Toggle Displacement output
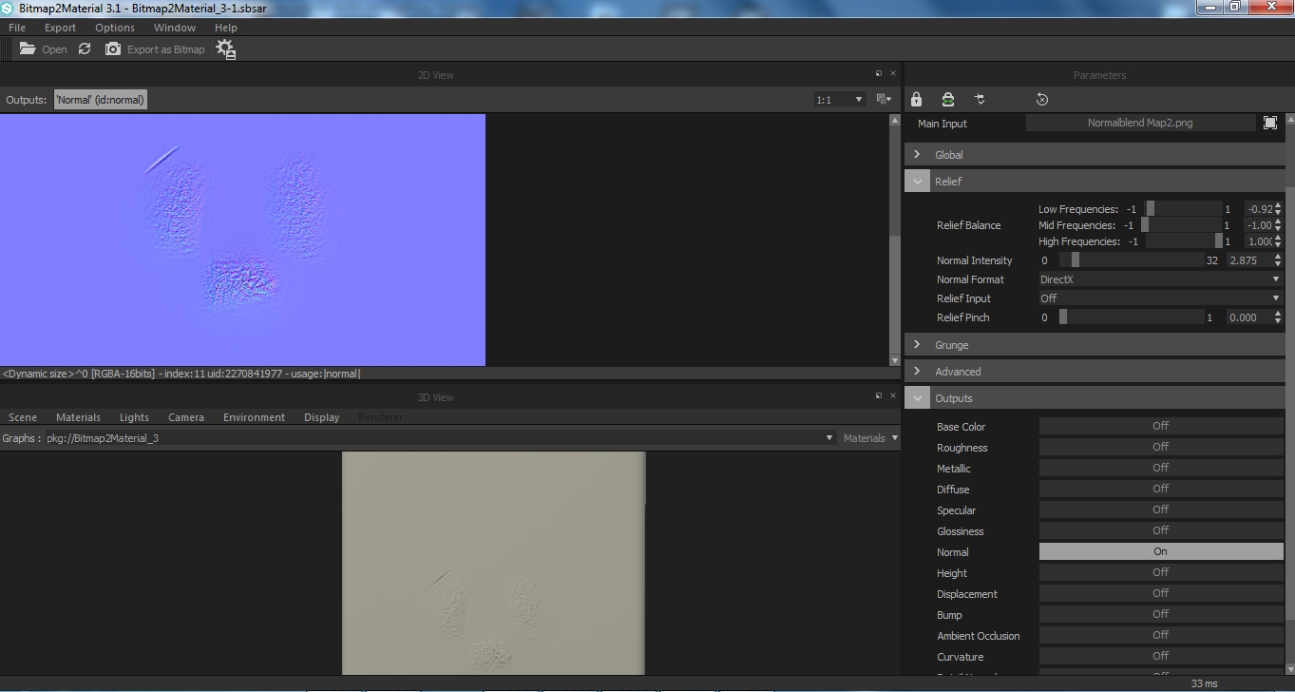 coord(1160,593)
